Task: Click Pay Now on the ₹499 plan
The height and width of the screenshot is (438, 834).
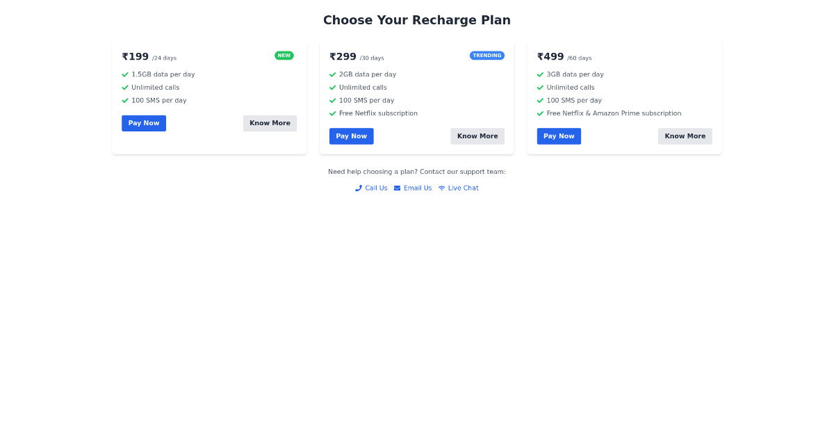Action: tap(559, 136)
